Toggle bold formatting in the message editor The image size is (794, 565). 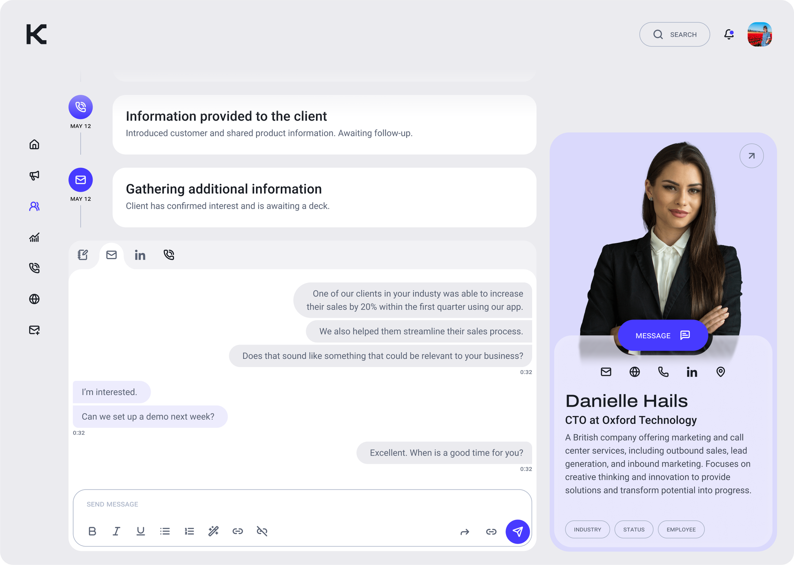pyautogui.click(x=92, y=531)
